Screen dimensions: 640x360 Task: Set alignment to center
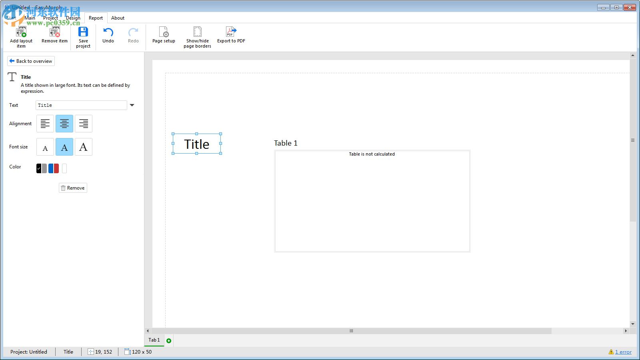(64, 124)
